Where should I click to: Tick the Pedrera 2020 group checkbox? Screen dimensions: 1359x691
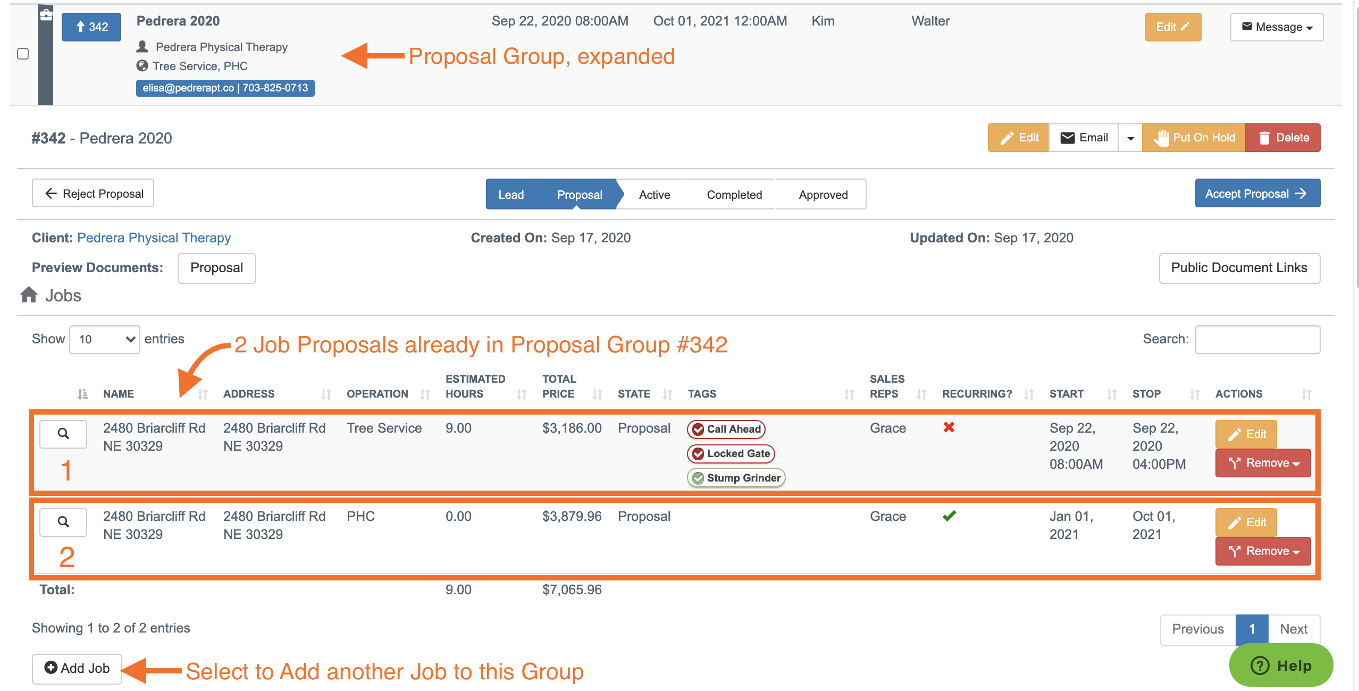point(23,54)
